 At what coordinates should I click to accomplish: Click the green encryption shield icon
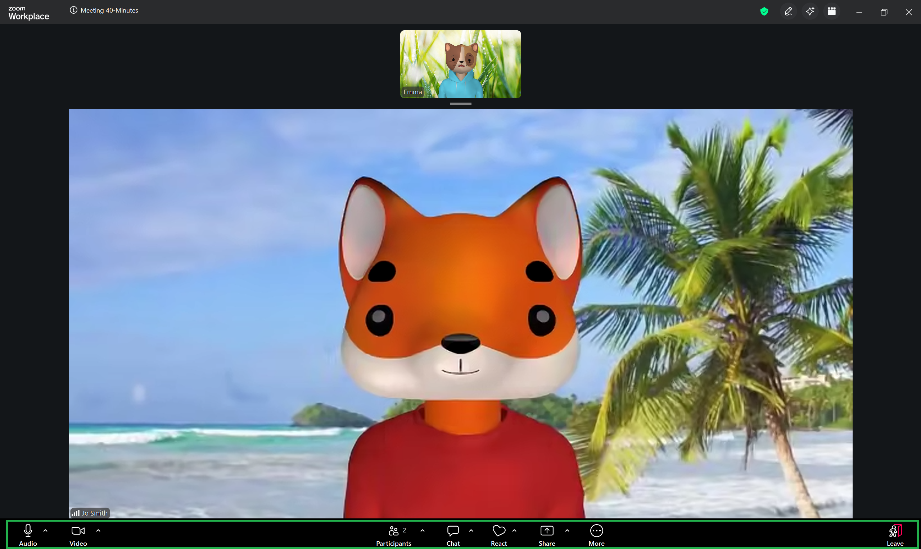(x=764, y=12)
